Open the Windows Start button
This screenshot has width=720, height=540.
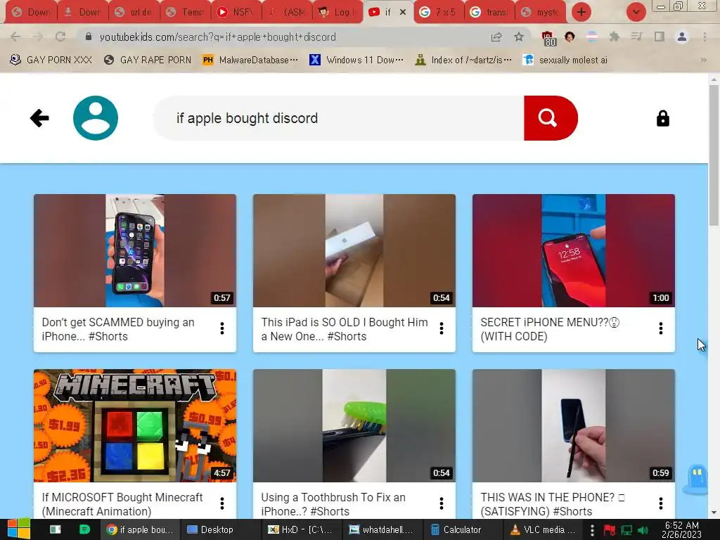tap(19, 529)
